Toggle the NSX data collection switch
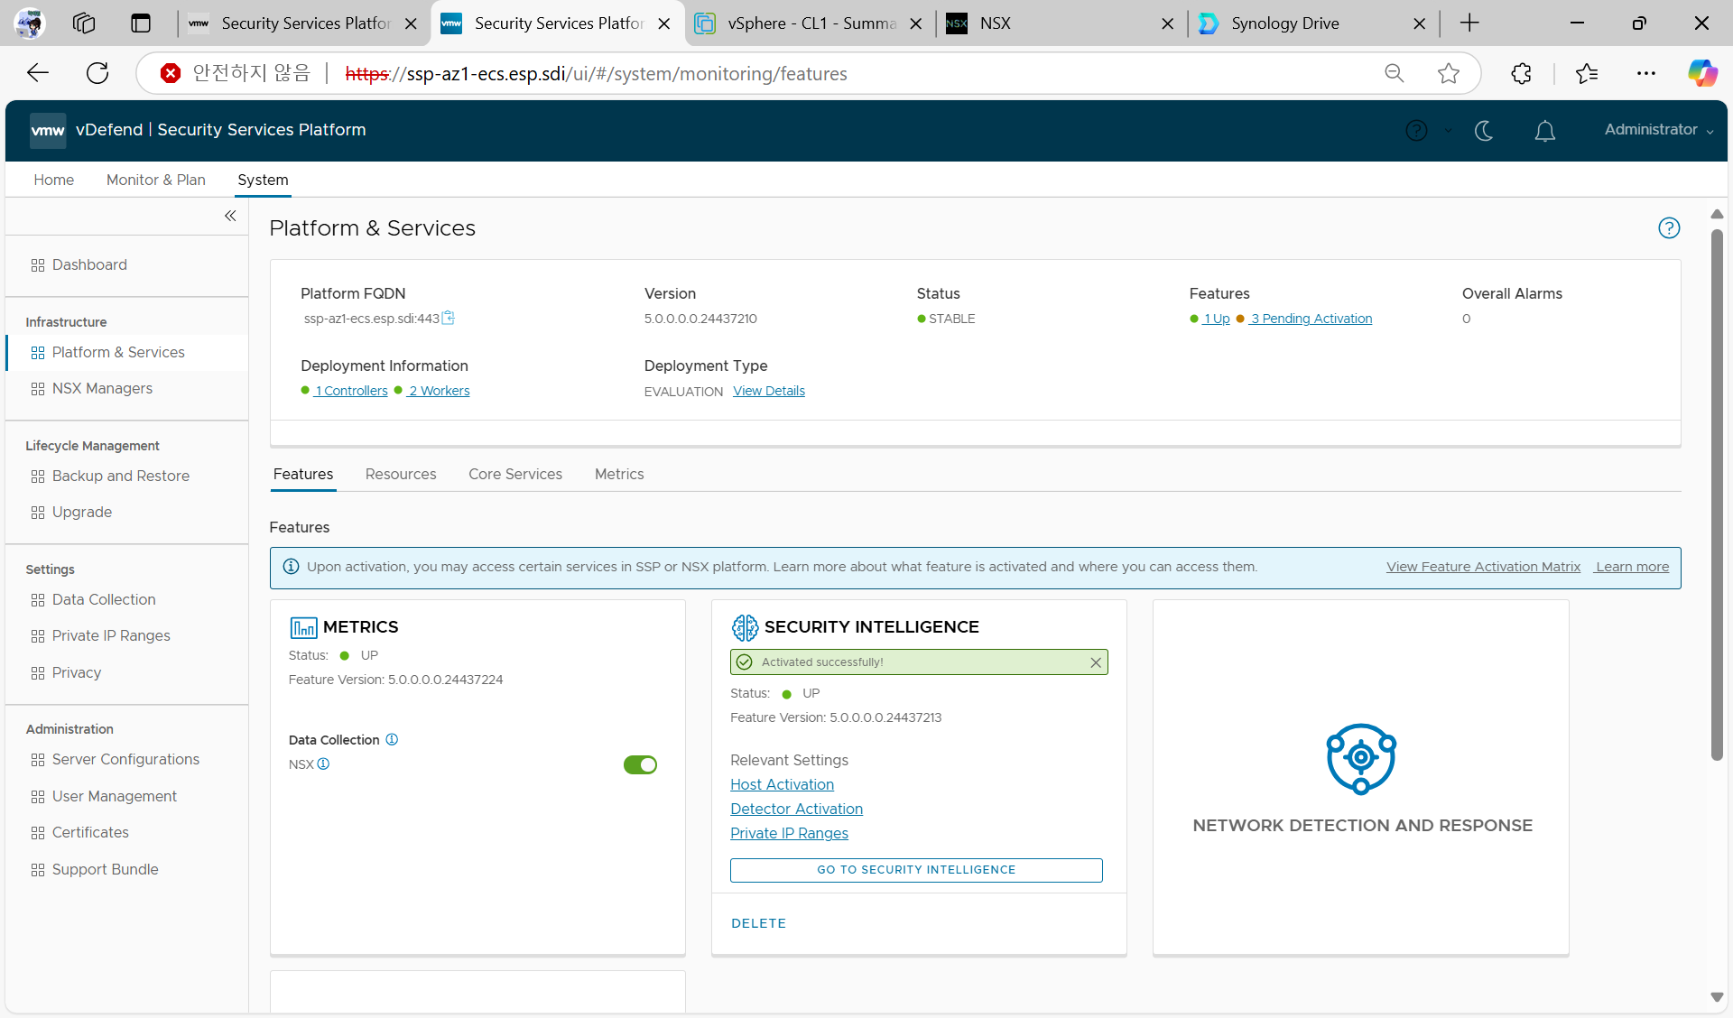Screen dimensions: 1733x1018 pyautogui.click(x=640, y=765)
